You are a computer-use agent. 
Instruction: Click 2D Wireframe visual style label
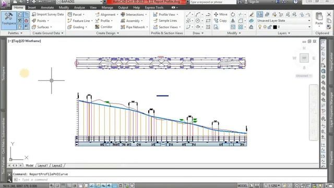[x=30, y=41]
